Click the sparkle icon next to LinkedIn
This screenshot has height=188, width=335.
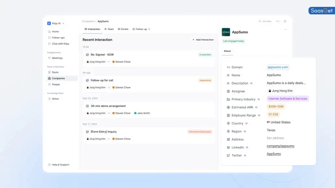[x=247, y=148]
